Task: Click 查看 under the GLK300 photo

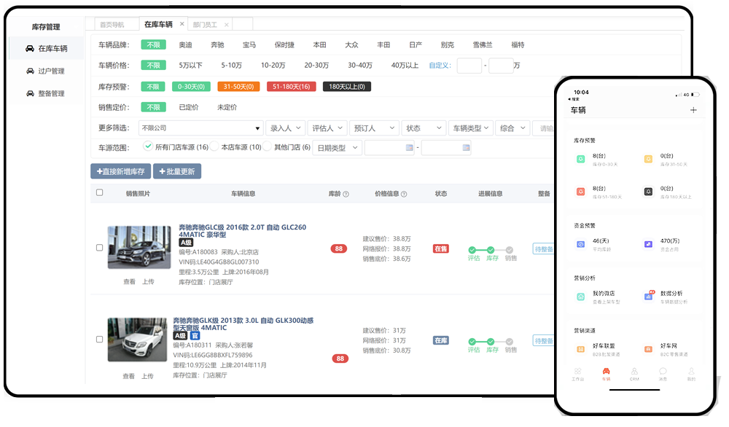Action: (x=129, y=376)
